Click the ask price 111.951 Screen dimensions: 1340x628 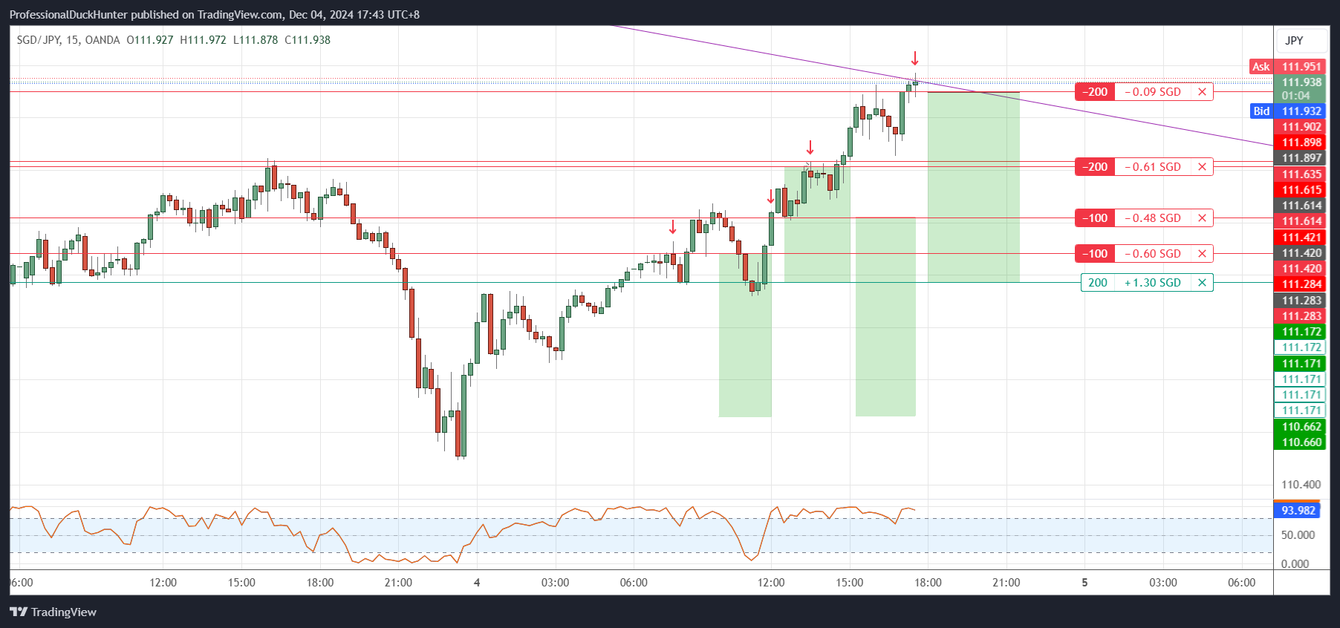tap(1301, 67)
